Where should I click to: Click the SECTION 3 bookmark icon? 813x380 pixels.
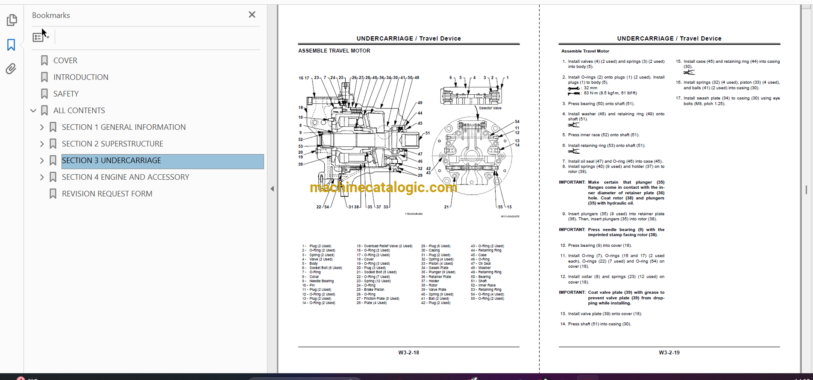53,161
